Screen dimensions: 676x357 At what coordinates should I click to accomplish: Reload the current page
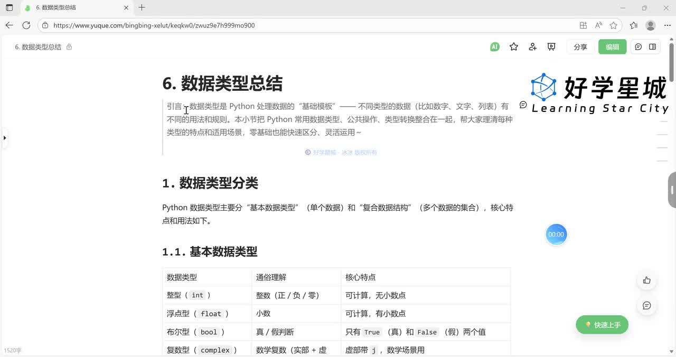coord(26,25)
